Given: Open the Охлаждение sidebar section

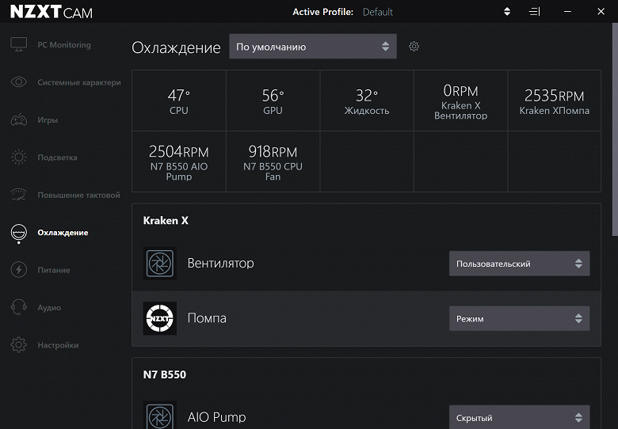Looking at the screenshot, I should [x=62, y=233].
